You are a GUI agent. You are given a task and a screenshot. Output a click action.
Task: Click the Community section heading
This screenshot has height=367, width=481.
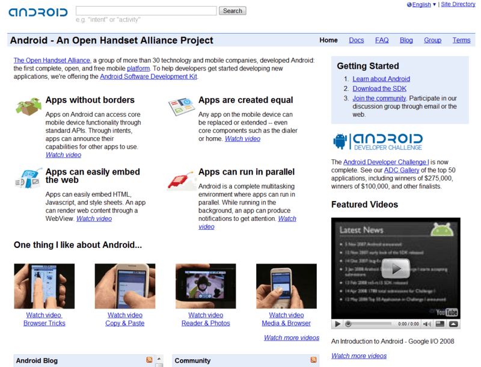[192, 361]
